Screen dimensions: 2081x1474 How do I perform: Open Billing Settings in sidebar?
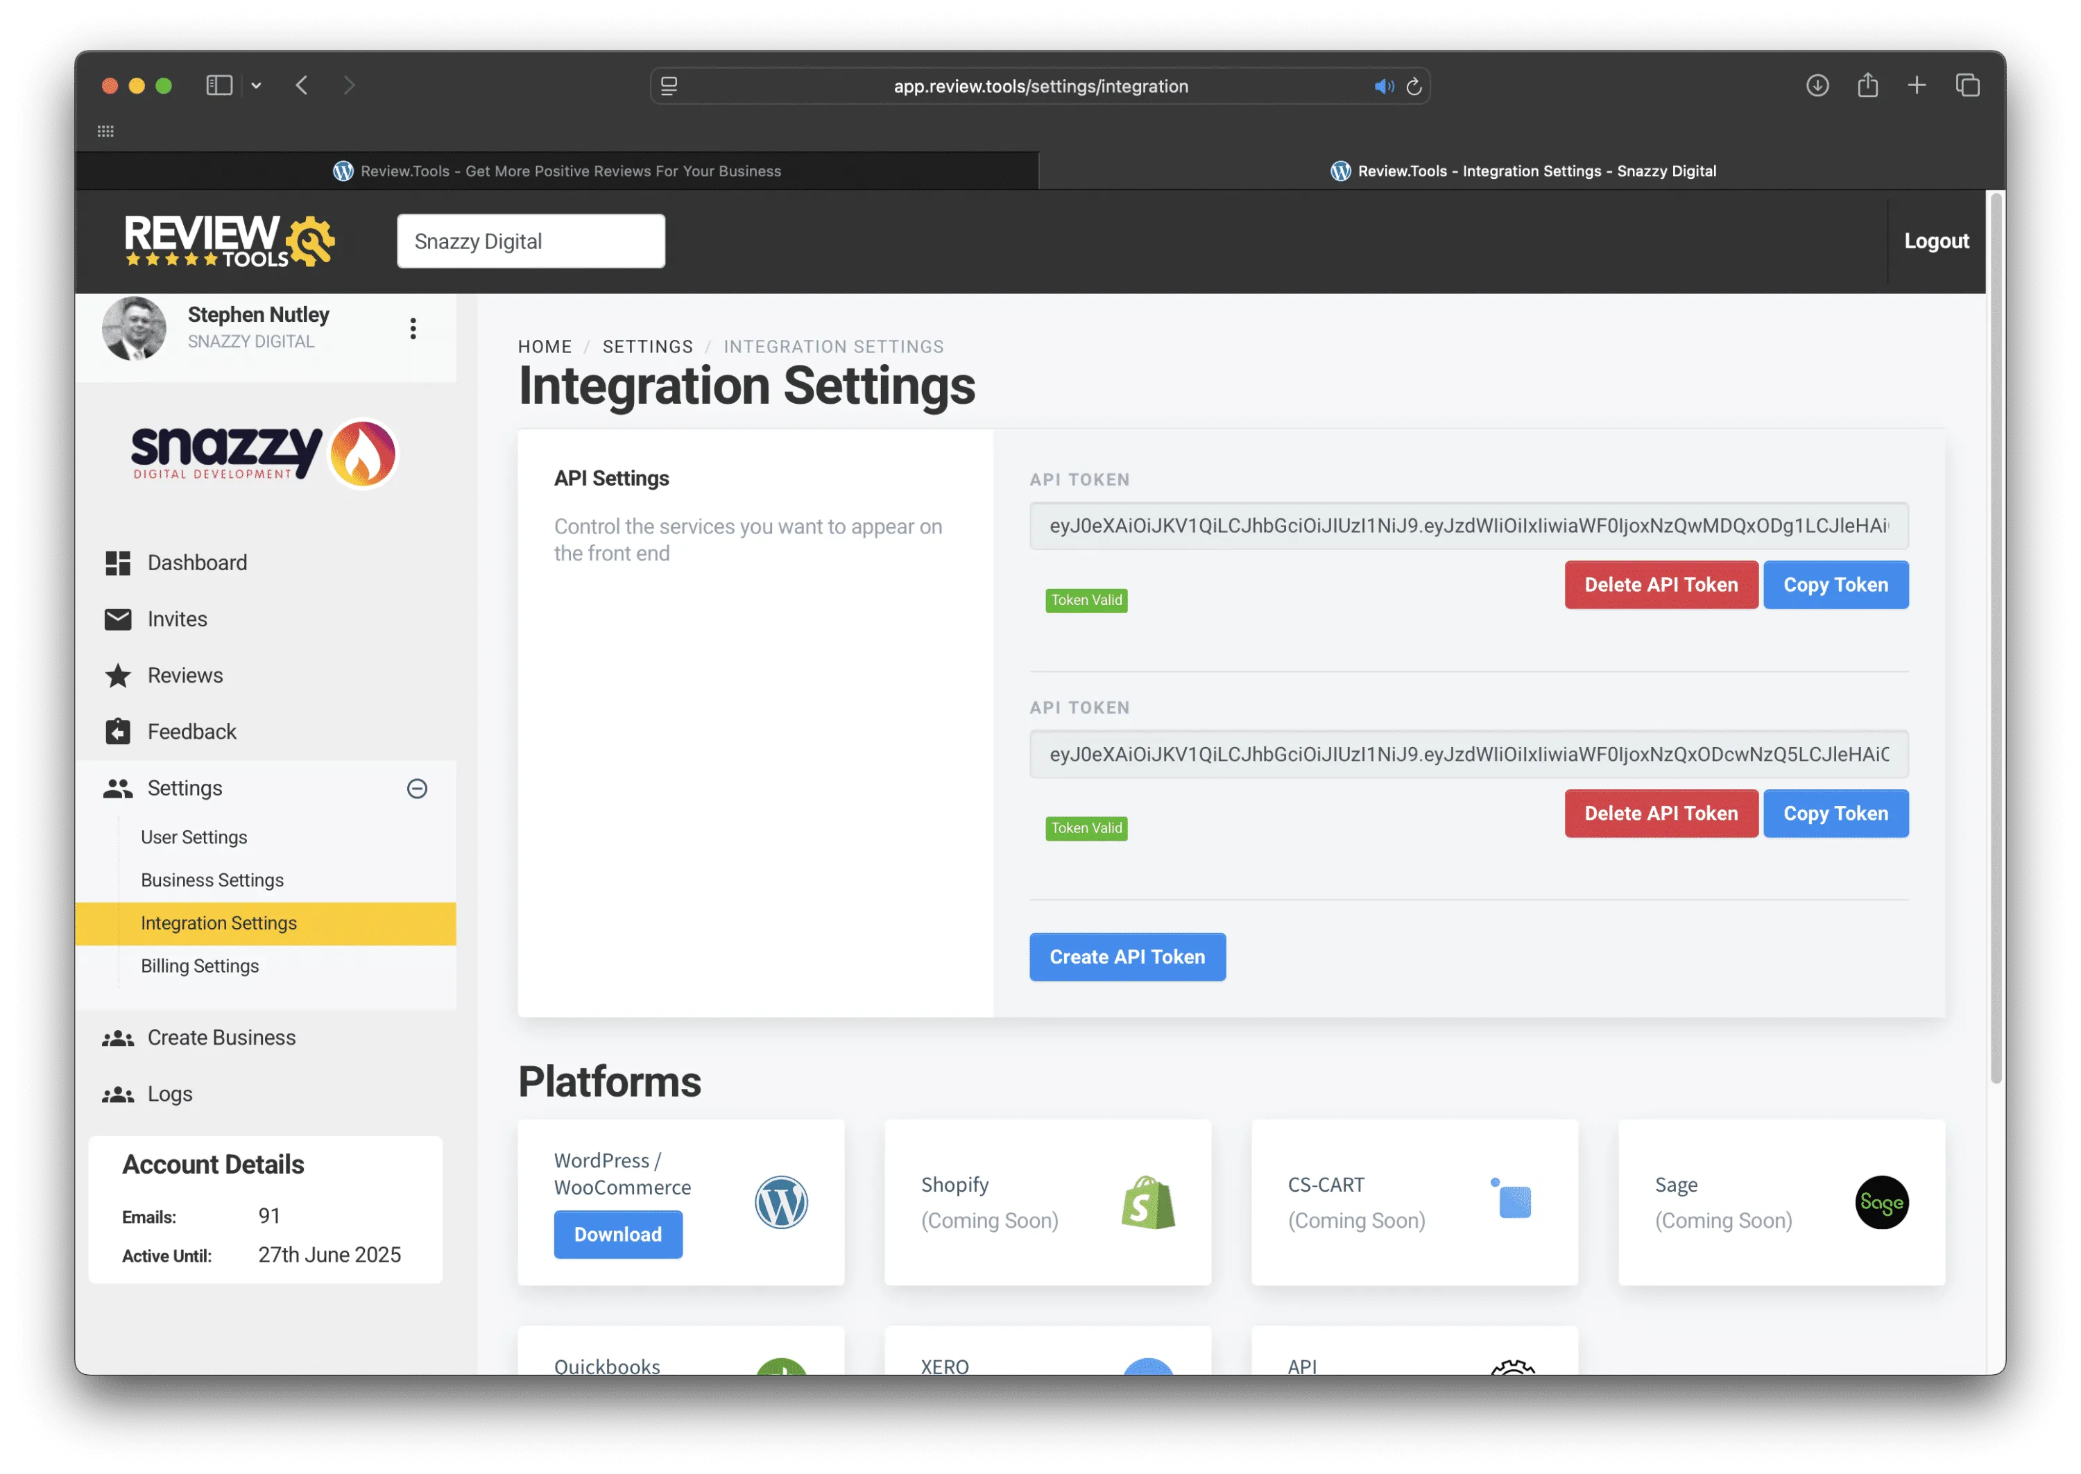pyautogui.click(x=200, y=966)
